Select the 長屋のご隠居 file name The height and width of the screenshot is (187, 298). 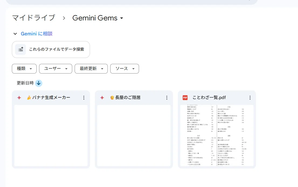click(126, 97)
